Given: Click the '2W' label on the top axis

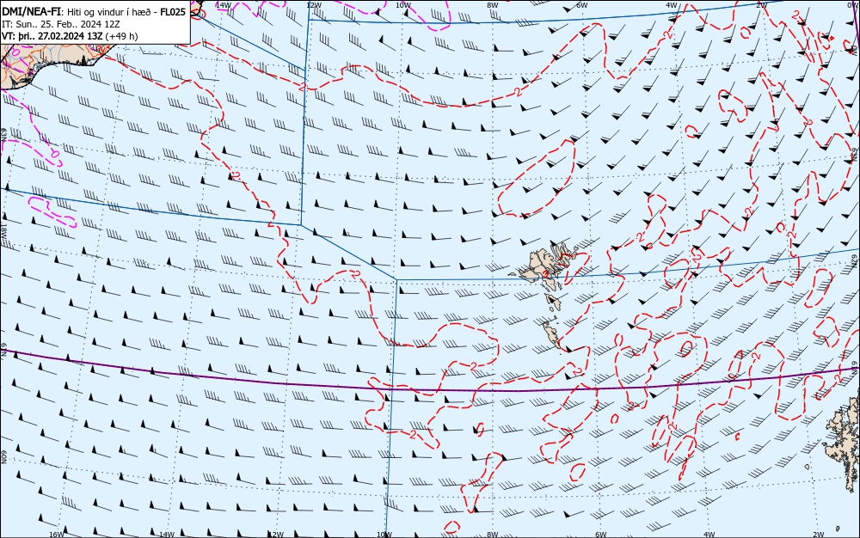Looking at the screenshot, I should pyautogui.click(x=762, y=4).
